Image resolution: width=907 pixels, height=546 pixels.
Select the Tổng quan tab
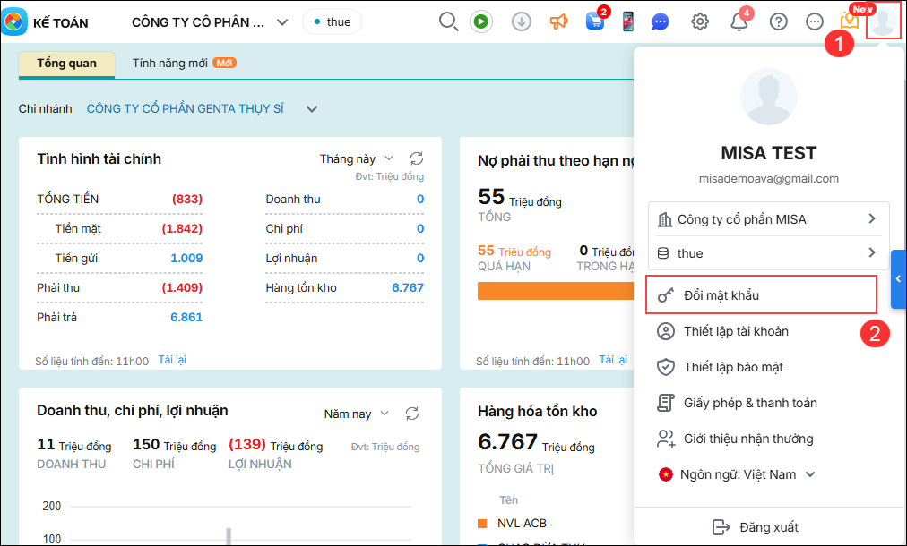click(x=67, y=64)
